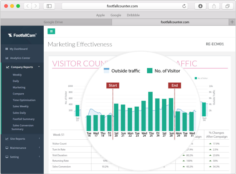
Task: Open Analytics Center in sidebar
Action: click(20, 58)
